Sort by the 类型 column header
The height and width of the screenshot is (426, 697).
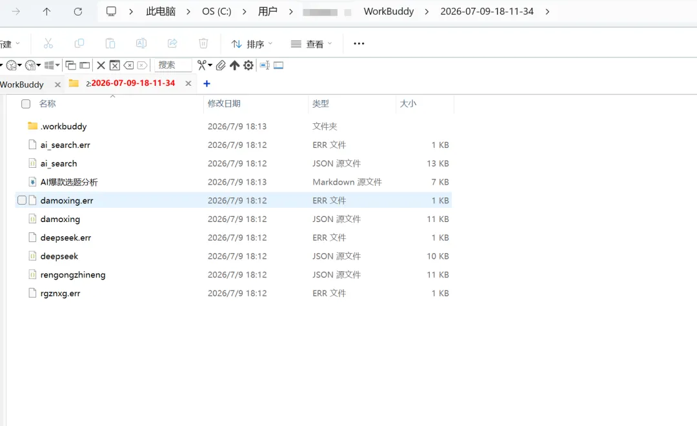click(321, 104)
